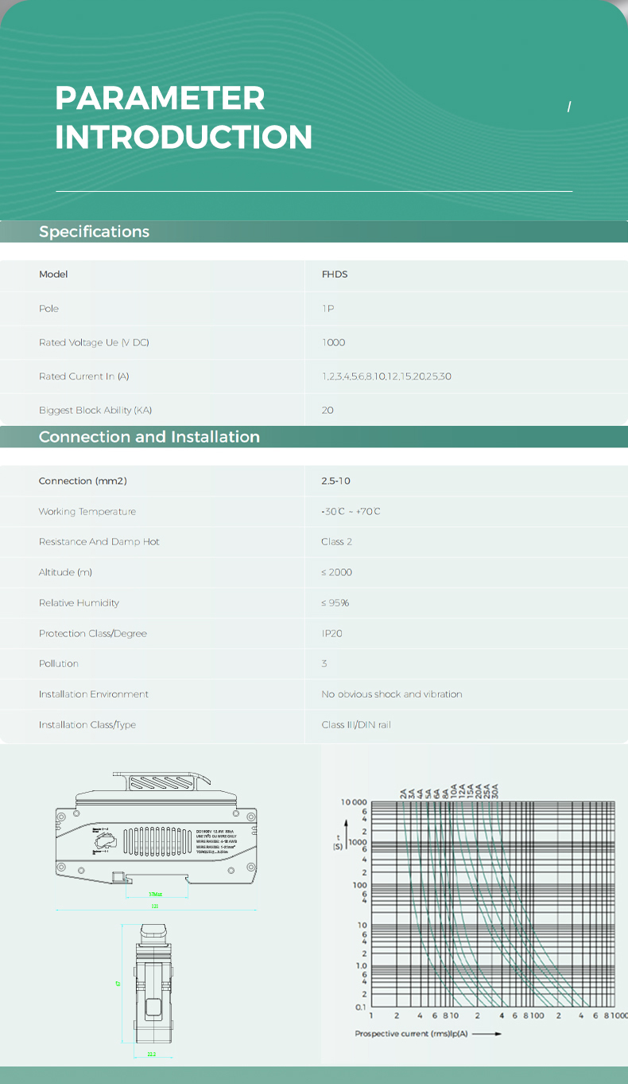This screenshot has width=628, height=1084.
Task: Select the 1P pole value
Action: click(328, 309)
